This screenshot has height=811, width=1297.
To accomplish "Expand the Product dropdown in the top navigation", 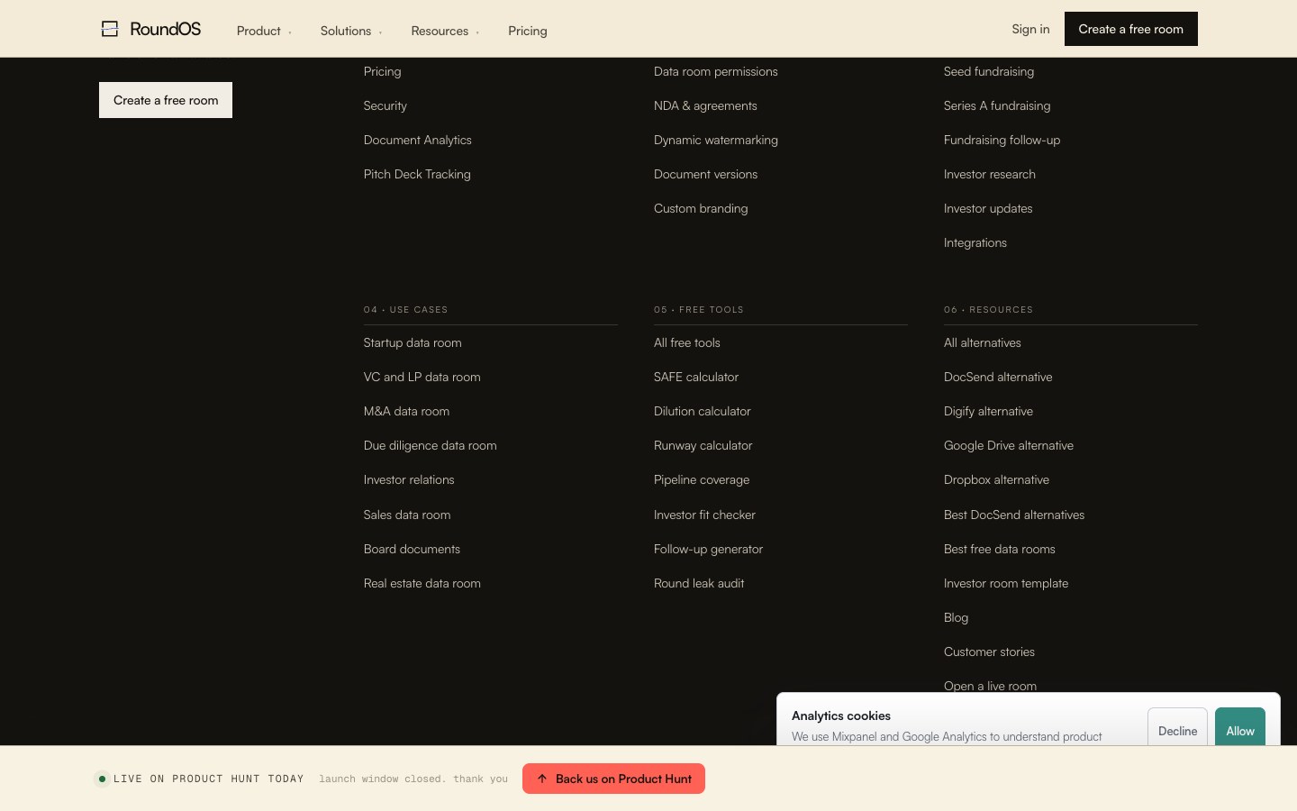I will point(264,31).
